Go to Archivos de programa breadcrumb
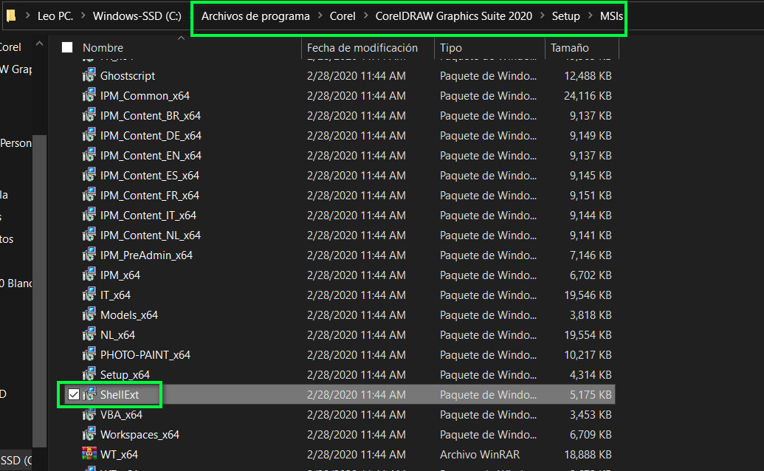Screen dimensions: 764x471 pyautogui.click(x=260, y=16)
